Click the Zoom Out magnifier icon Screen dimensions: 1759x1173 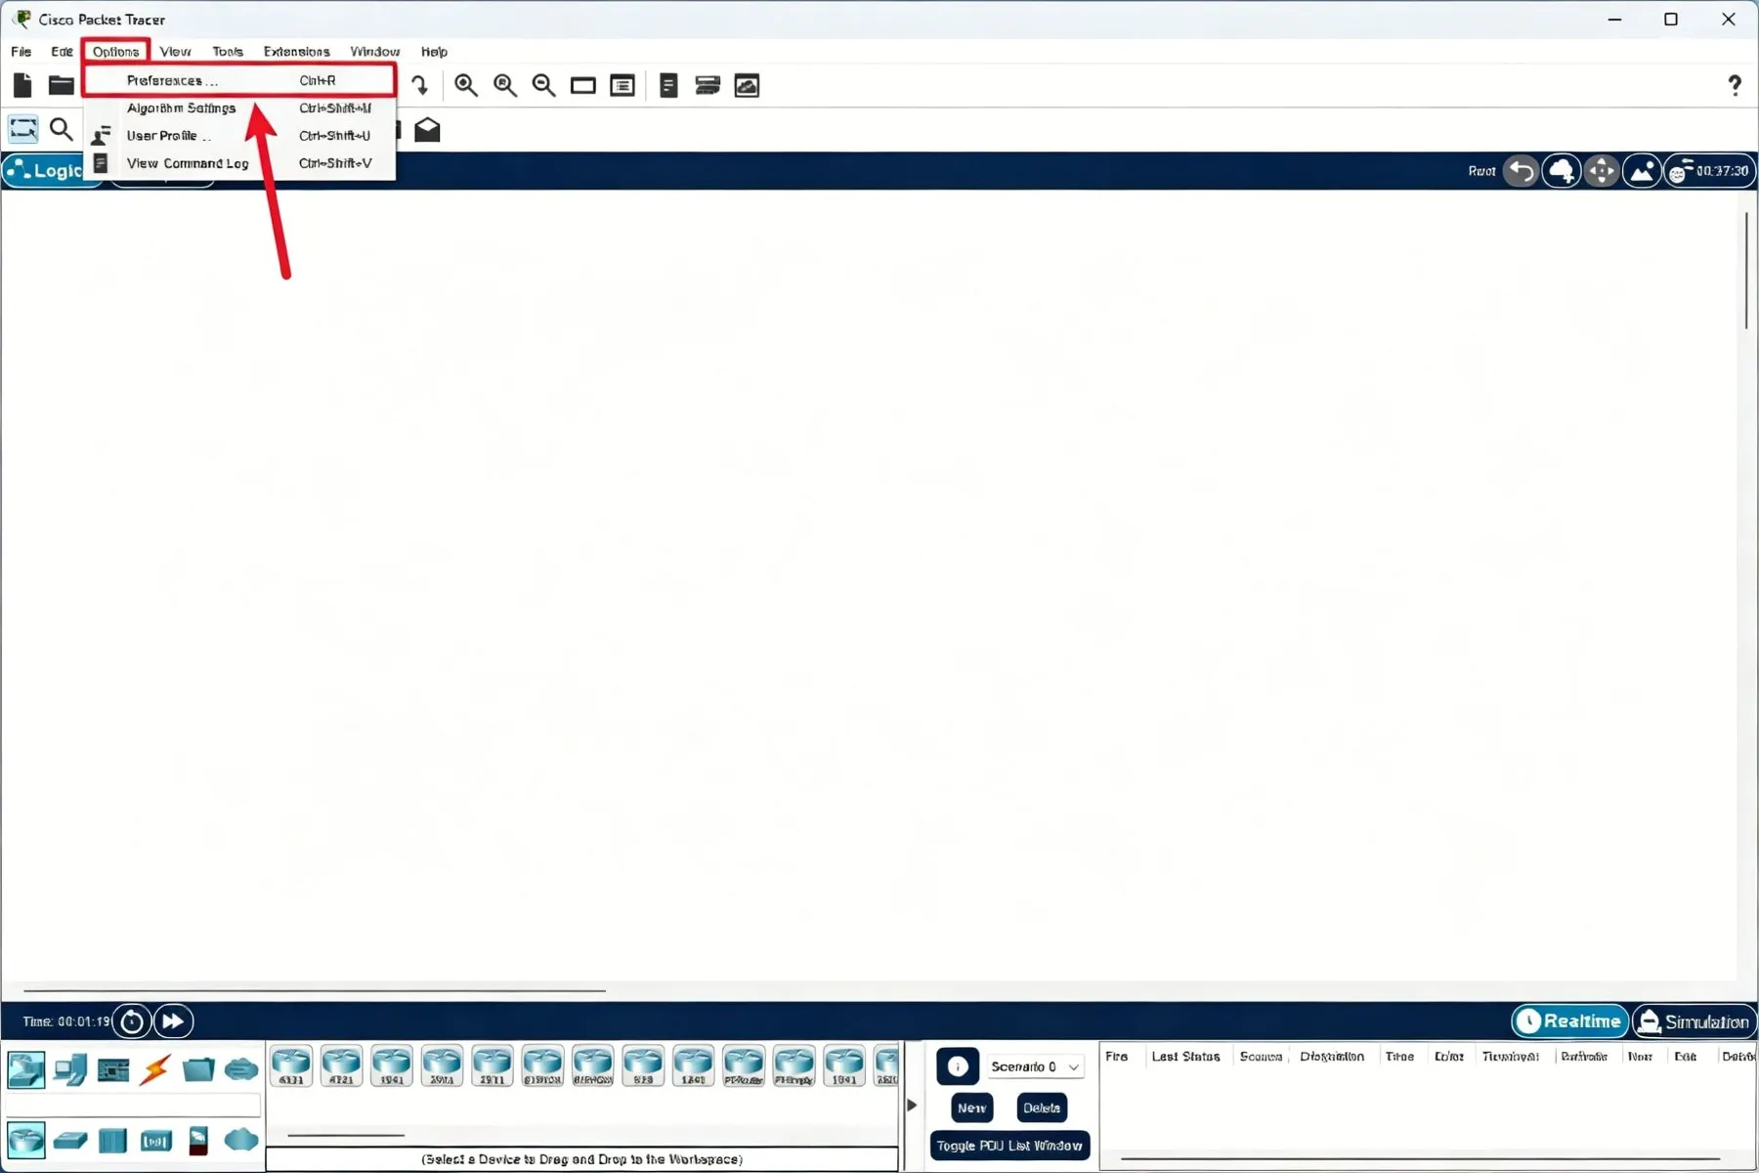click(x=544, y=86)
